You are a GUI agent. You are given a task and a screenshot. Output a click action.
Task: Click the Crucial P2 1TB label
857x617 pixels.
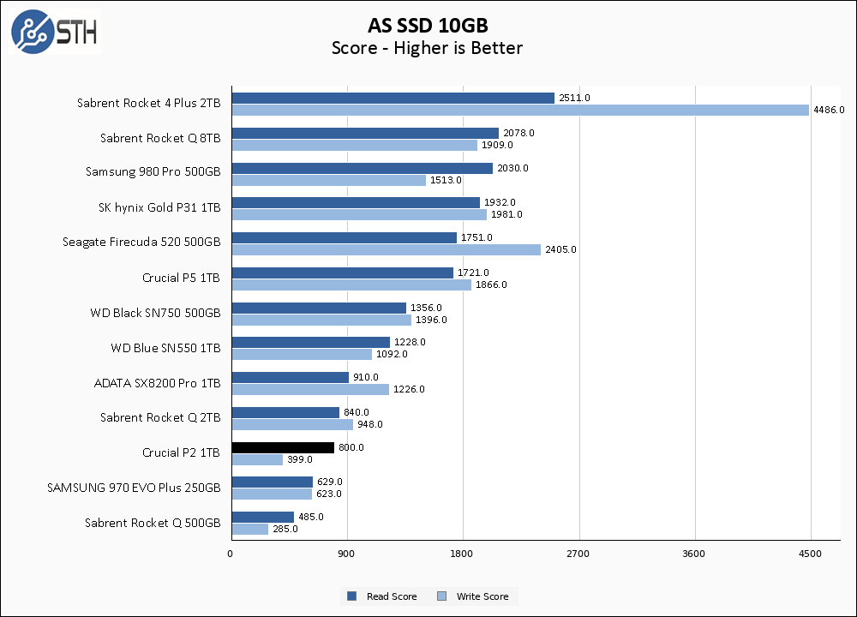pos(181,452)
